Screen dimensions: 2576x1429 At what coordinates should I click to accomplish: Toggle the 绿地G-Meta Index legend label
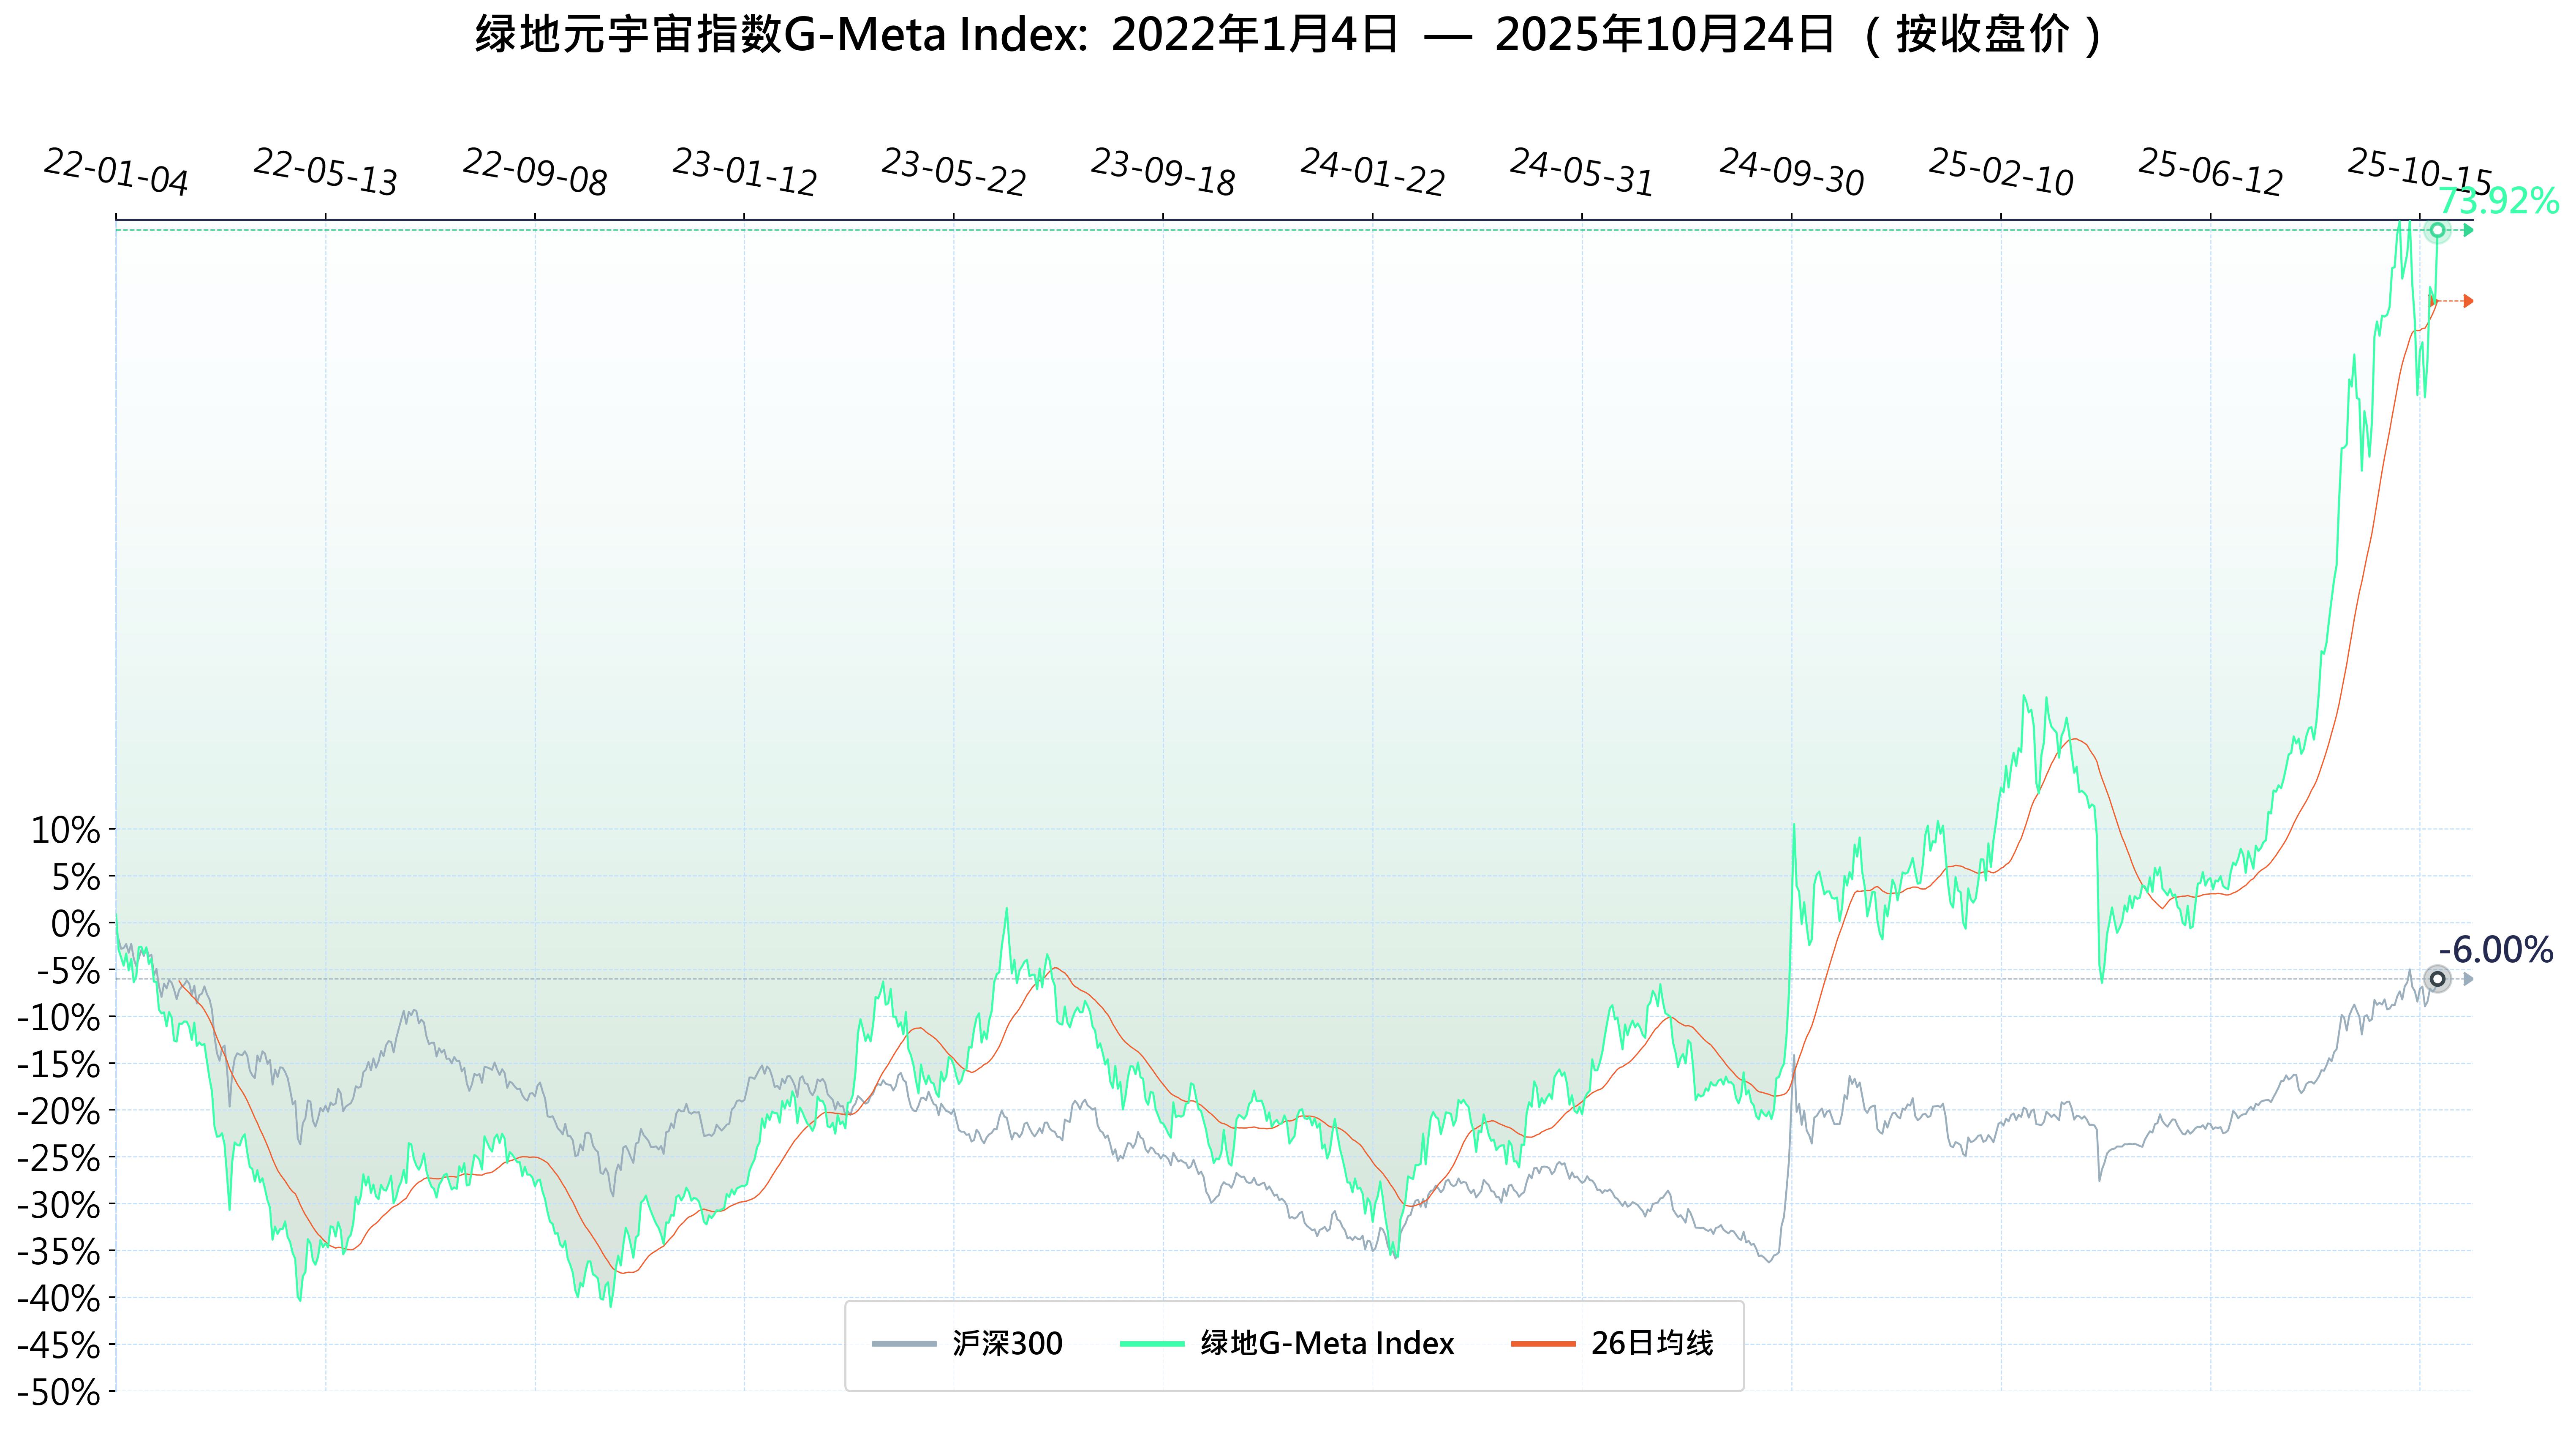1327,1343
